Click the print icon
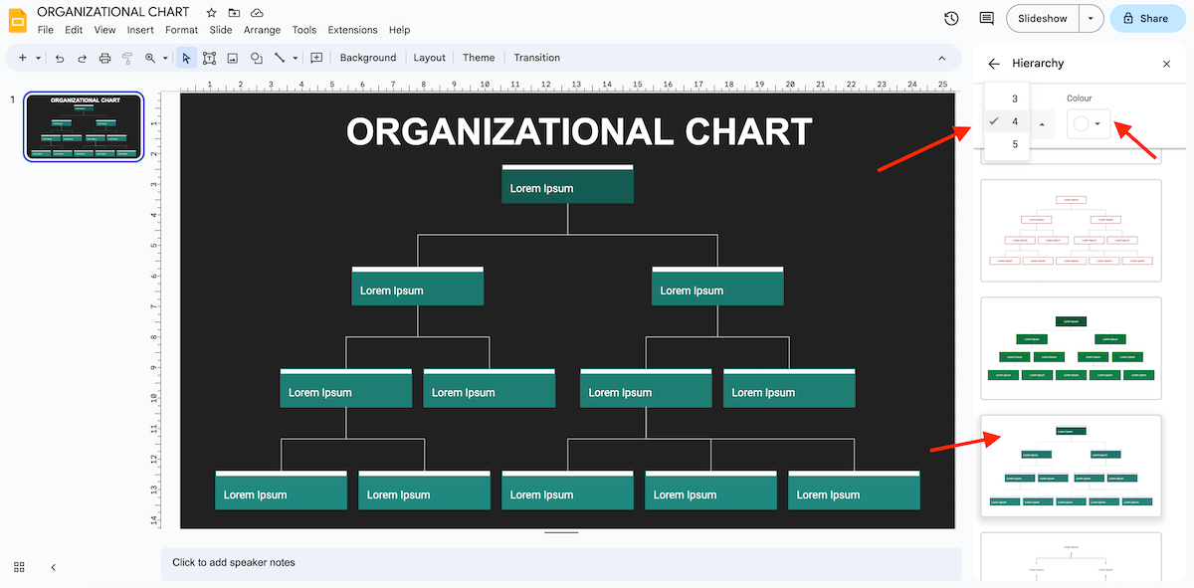Screen dimensions: 1194x588 104,58
